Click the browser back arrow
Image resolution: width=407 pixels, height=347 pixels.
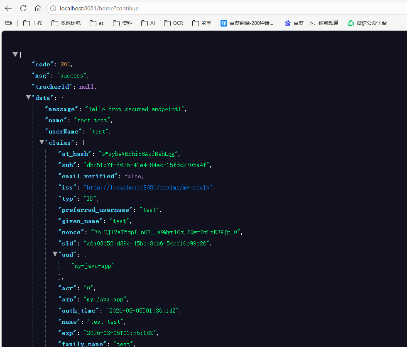[x=8, y=8]
